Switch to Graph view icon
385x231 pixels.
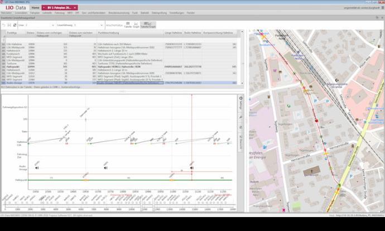tap(136, 25)
